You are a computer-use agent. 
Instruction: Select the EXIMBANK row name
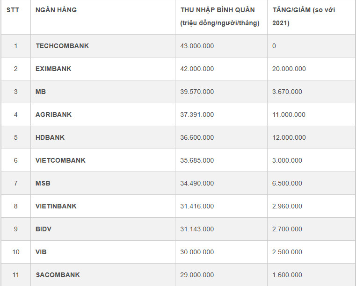coord(53,69)
